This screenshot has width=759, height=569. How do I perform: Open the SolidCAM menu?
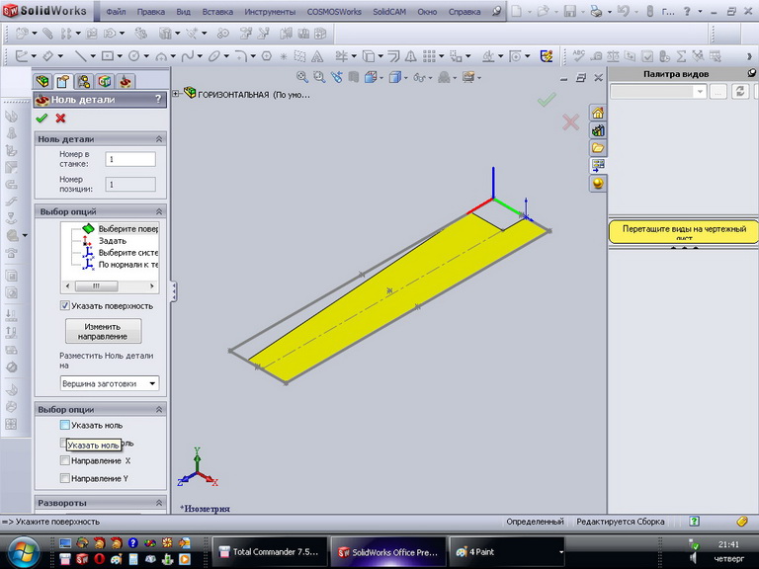(x=389, y=12)
